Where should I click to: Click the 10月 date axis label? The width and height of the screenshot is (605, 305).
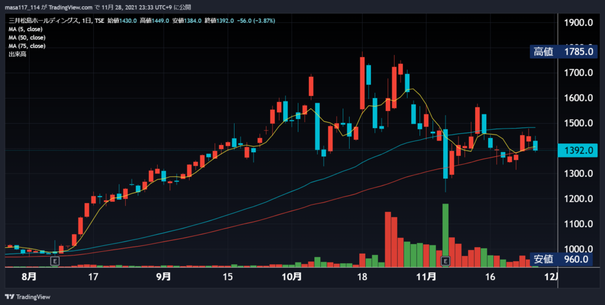292,277
